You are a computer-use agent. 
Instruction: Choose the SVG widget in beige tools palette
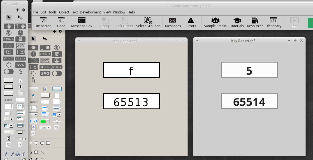(x=45, y=73)
